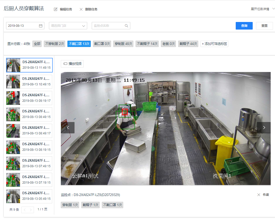Click the 编辑任务 pencil icon

click(x=55, y=9)
